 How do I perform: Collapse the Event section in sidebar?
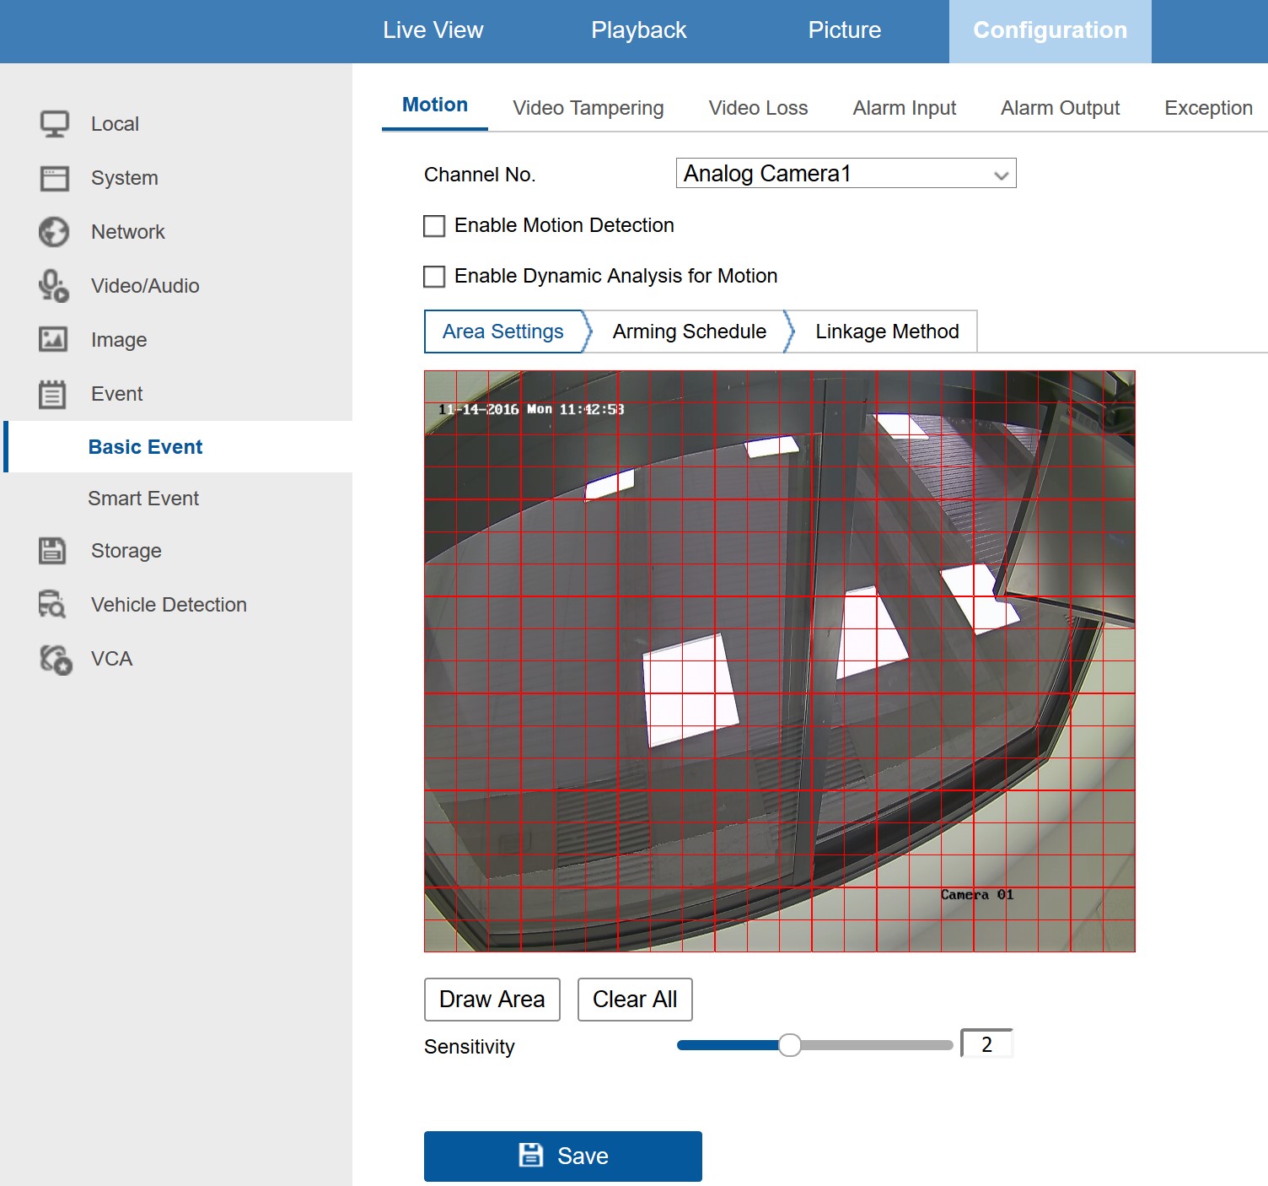117,394
